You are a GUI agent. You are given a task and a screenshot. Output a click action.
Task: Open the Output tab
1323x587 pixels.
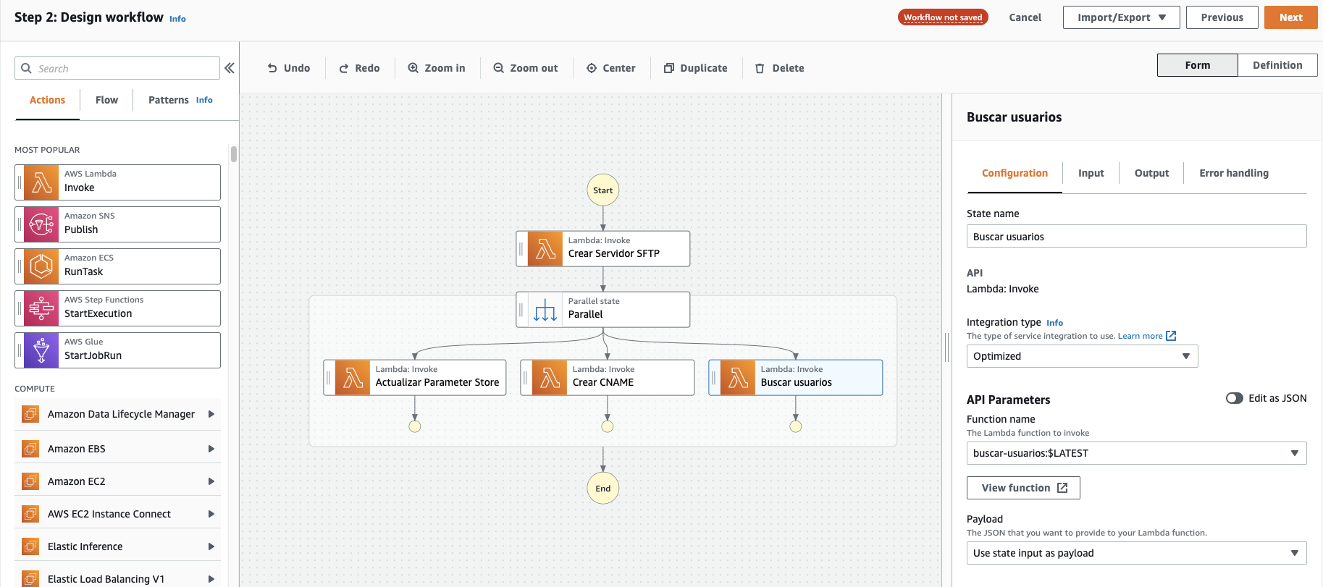tap(1151, 173)
